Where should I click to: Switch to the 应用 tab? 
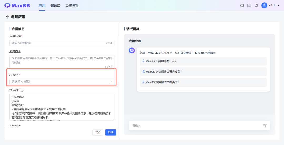point(42,5)
